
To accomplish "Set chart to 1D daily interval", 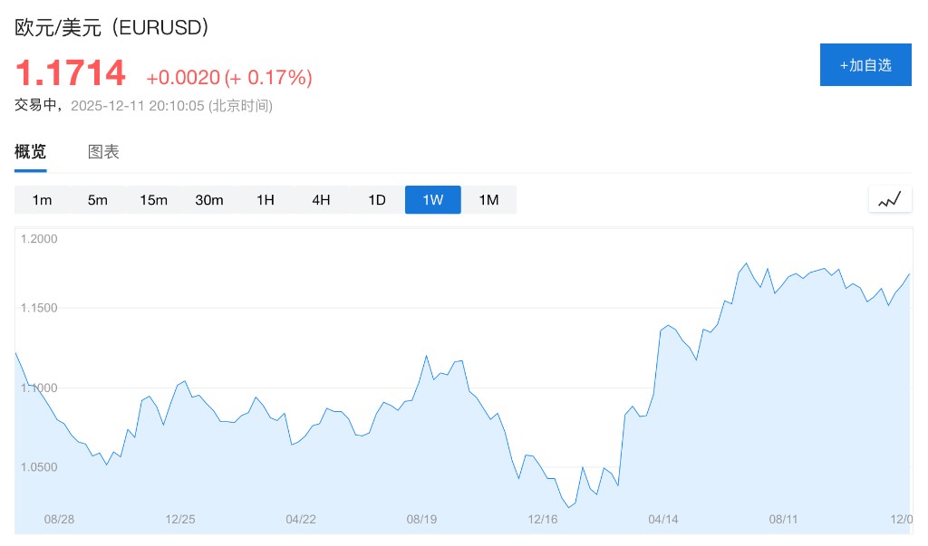I will (x=377, y=200).
